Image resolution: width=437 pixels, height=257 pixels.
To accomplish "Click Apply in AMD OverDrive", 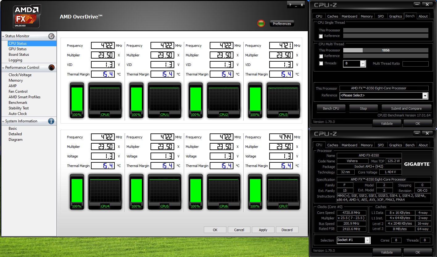I will point(263,230).
